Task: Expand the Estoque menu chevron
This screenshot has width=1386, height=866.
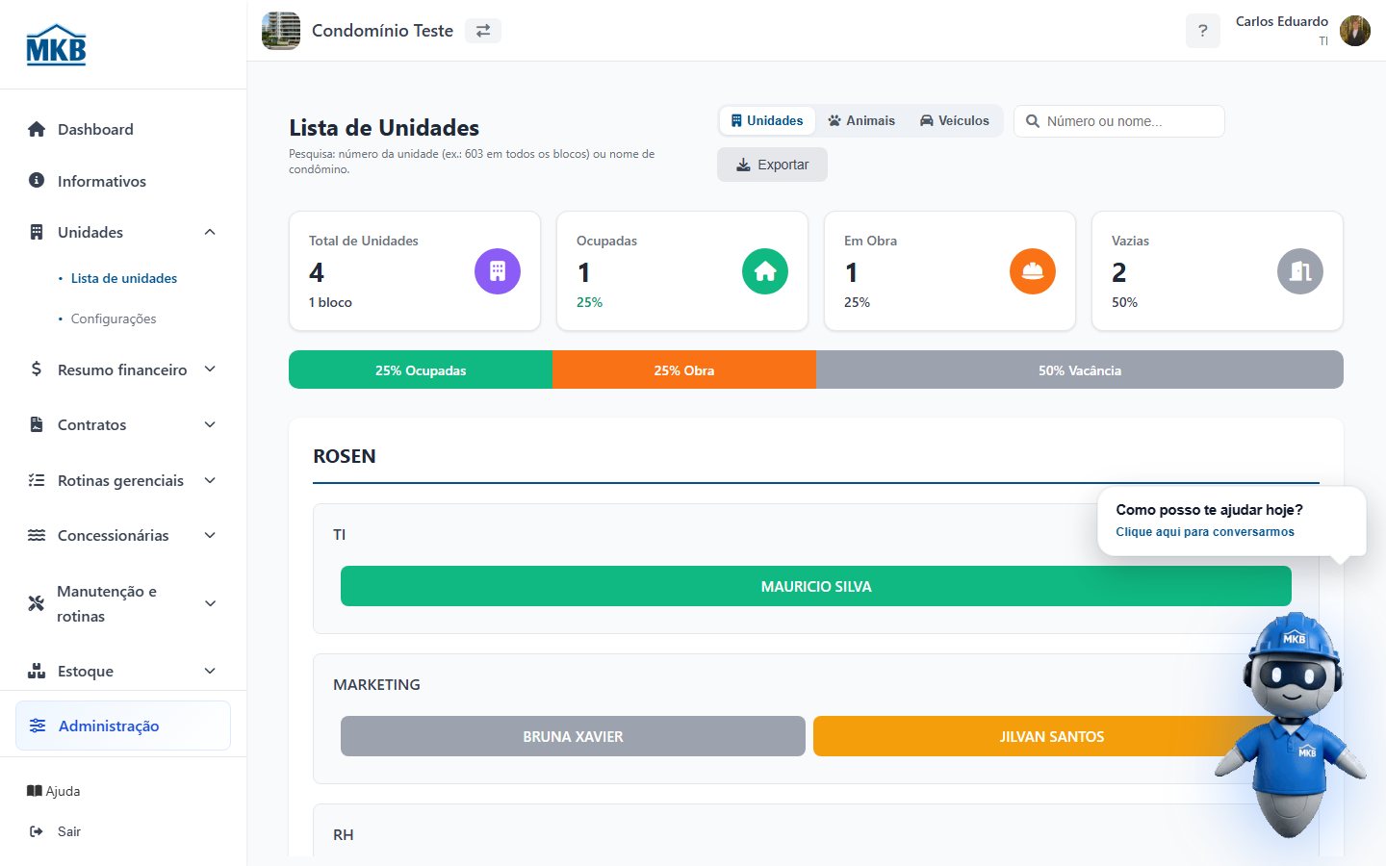Action: click(x=210, y=671)
